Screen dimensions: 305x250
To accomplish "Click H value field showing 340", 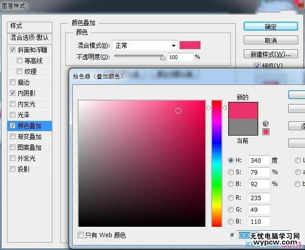I will pyautogui.click(x=259, y=160).
